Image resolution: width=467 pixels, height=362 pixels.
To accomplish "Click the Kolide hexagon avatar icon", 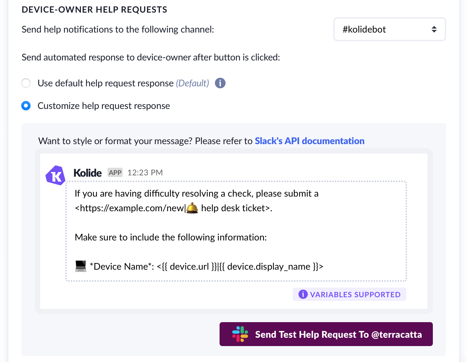I will (55, 175).
